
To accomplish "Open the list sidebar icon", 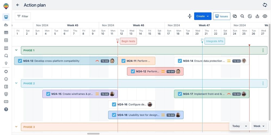I will [x=6, y=87].
